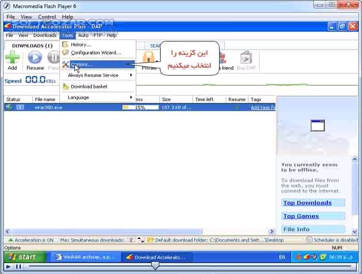Click the Size column header
Screen dimensions: 362x274
176,99
